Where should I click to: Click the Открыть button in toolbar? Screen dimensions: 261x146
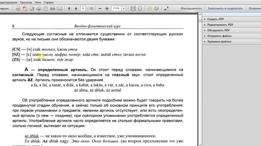(4, 9)
